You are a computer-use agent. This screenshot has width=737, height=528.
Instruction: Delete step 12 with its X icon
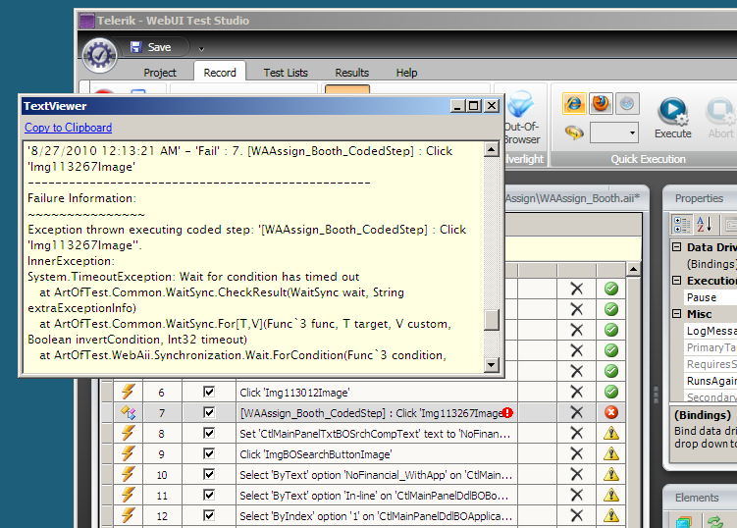pyautogui.click(x=576, y=516)
